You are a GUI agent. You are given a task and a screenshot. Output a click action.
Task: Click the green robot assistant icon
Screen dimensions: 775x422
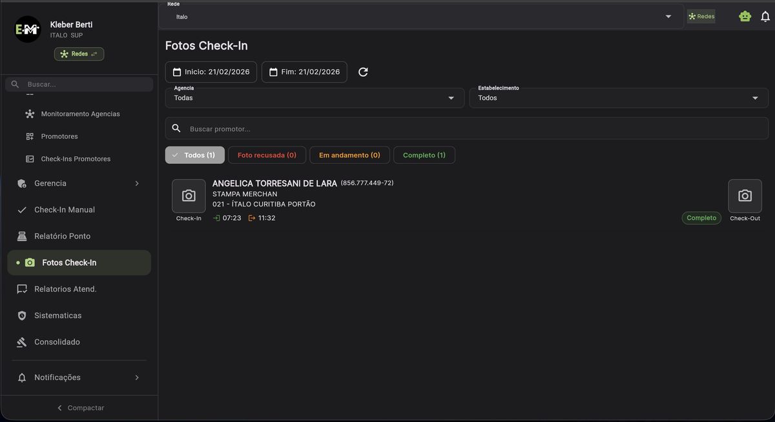[x=745, y=17]
